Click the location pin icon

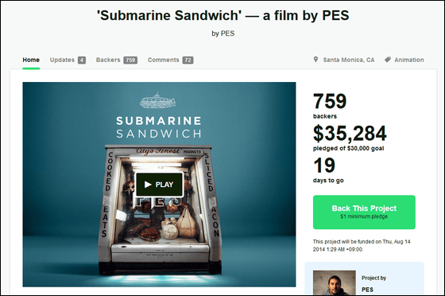(x=315, y=60)
